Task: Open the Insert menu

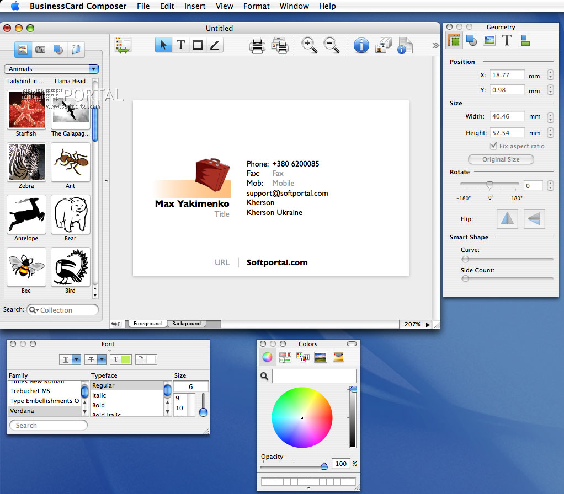Action: [x=195, y=6]
